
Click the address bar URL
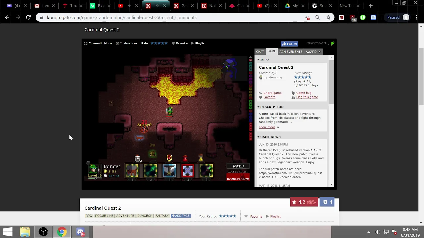(x=122, y=17)
